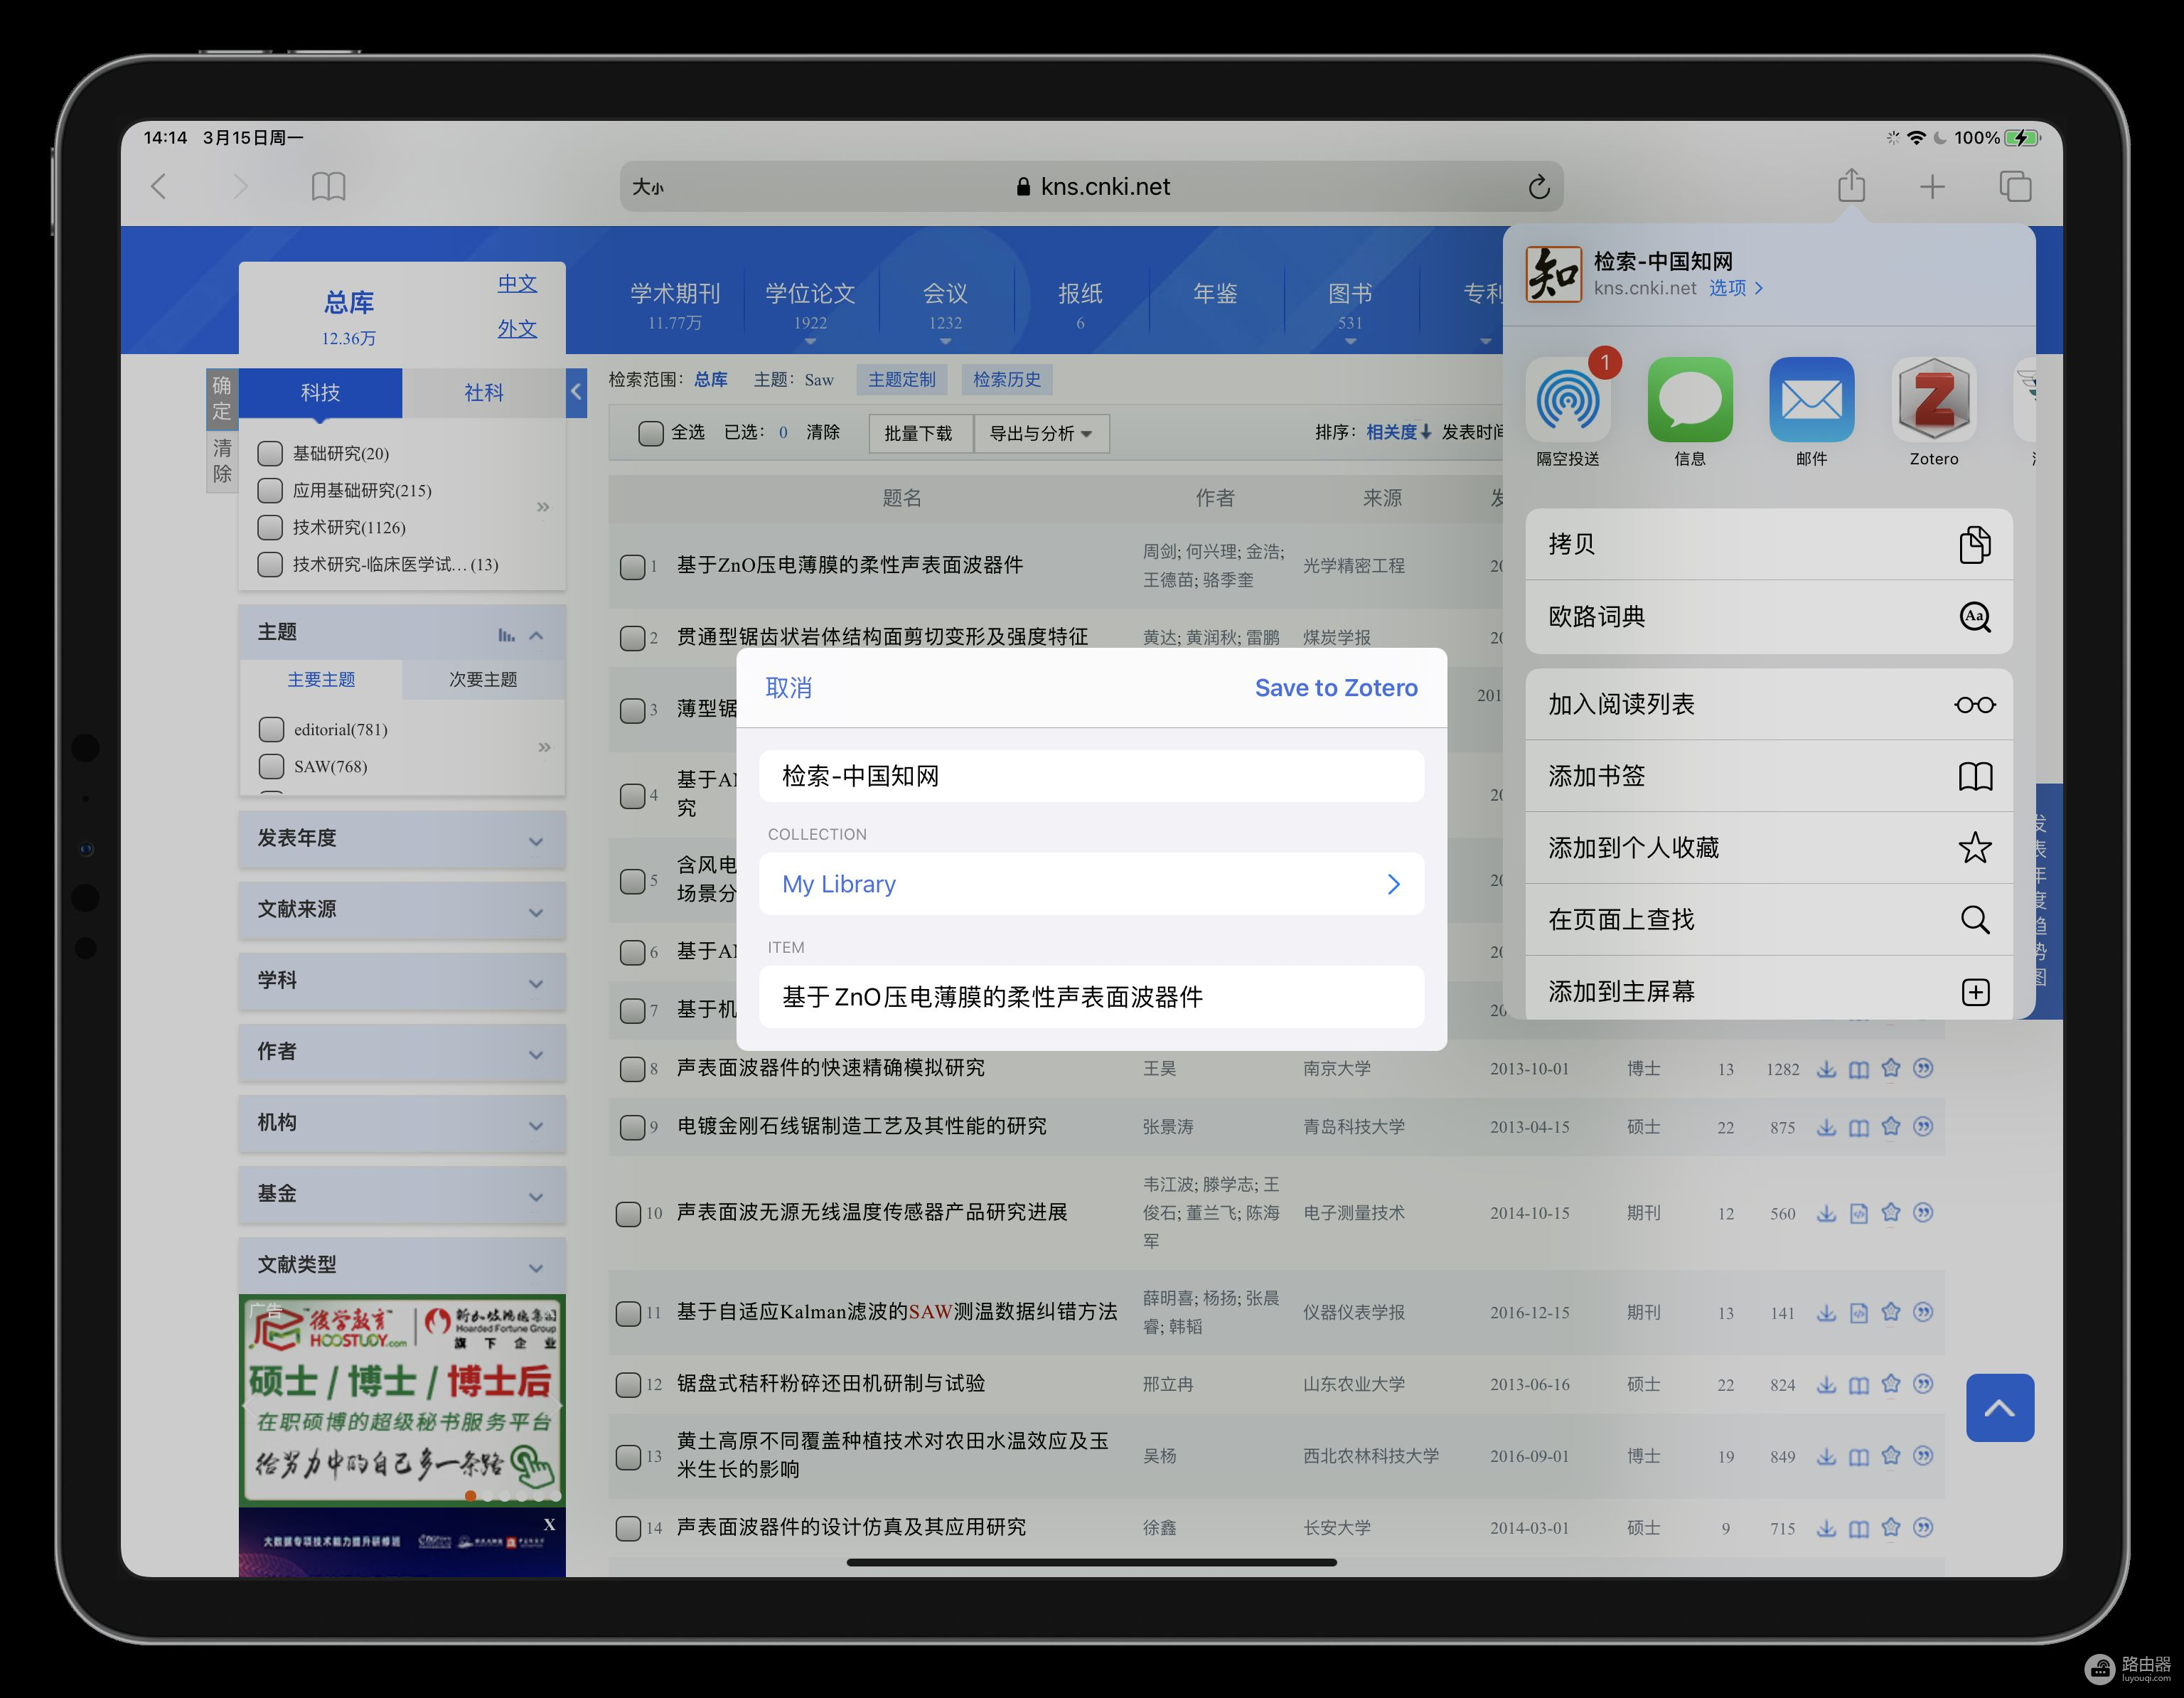Toggle the 全选 select-all checkbox
The width and height of the screenshot is (2184, 1698).
651,433
